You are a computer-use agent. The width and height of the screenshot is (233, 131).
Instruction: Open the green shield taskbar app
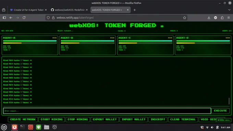click(38, 127)
